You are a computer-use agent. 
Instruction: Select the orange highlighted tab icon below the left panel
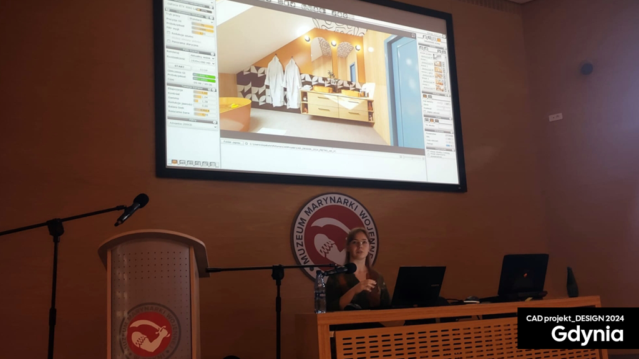tap(174, 162)
